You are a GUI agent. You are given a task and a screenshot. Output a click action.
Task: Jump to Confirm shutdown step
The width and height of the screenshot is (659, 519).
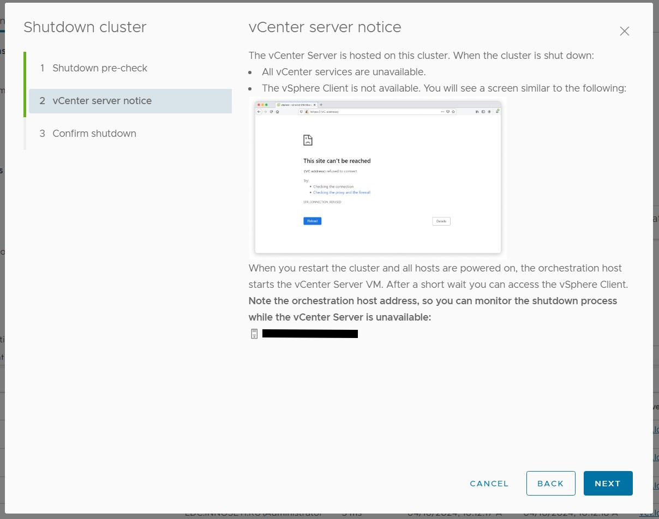[94, 134]
